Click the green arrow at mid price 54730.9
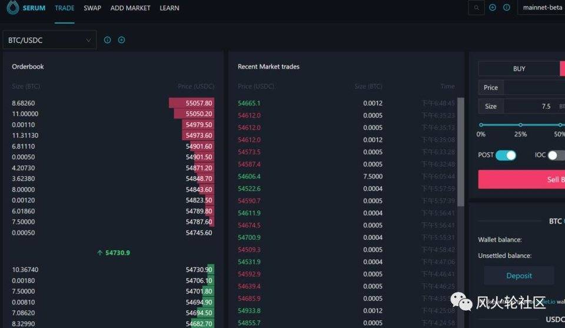The width and height of the screenshot is (565, 328). click(100, 253)
